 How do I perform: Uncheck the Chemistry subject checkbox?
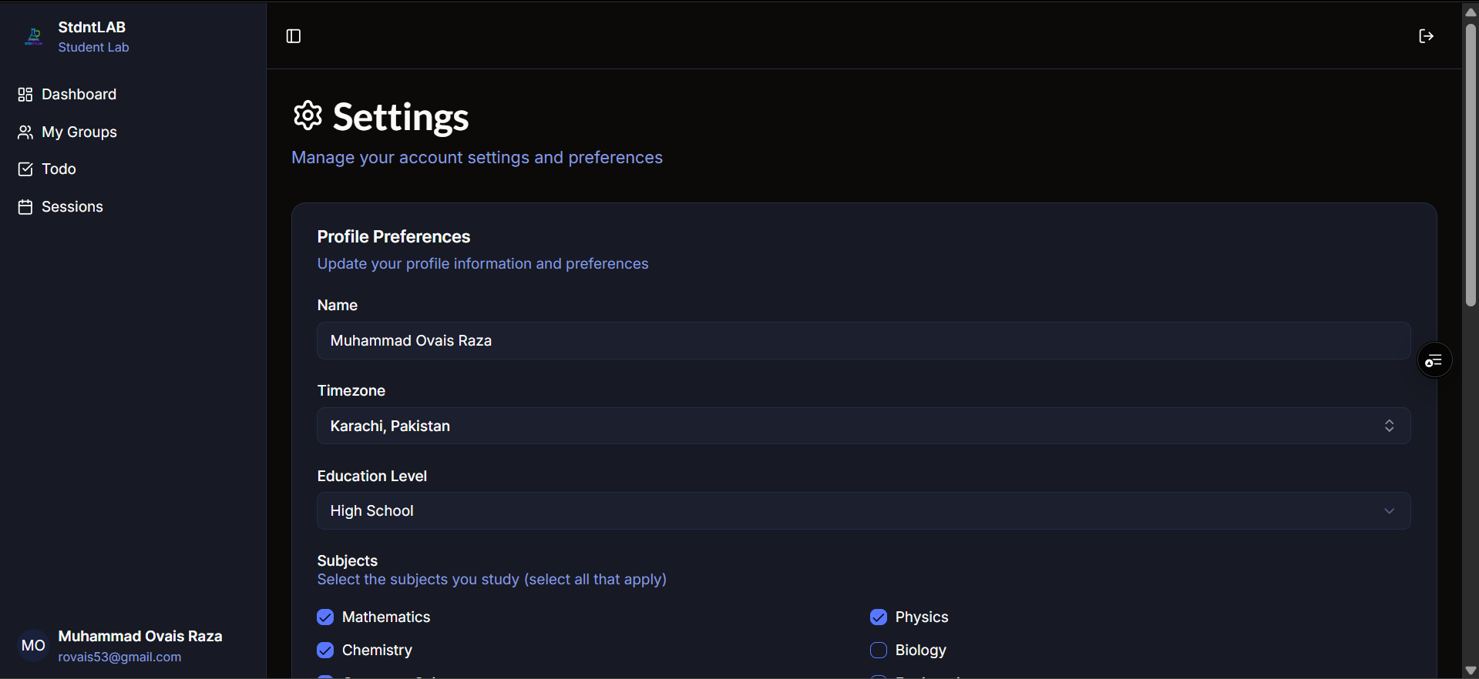click(325, 651)
